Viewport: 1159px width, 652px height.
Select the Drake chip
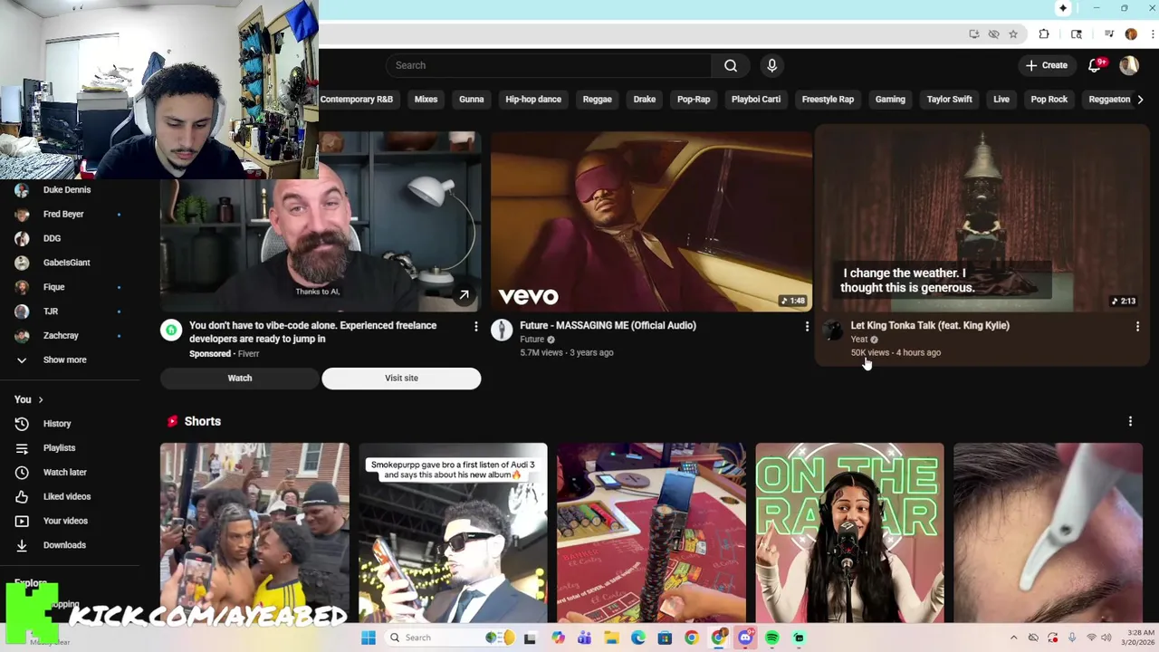pyautogui.click(x=645, y=100)
